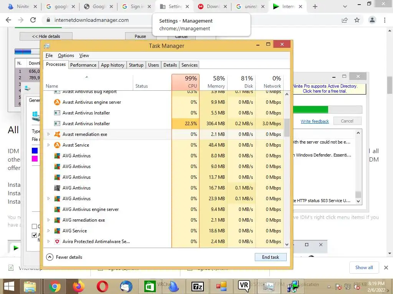Launch Opera from the taskbar

pos(102,286)
